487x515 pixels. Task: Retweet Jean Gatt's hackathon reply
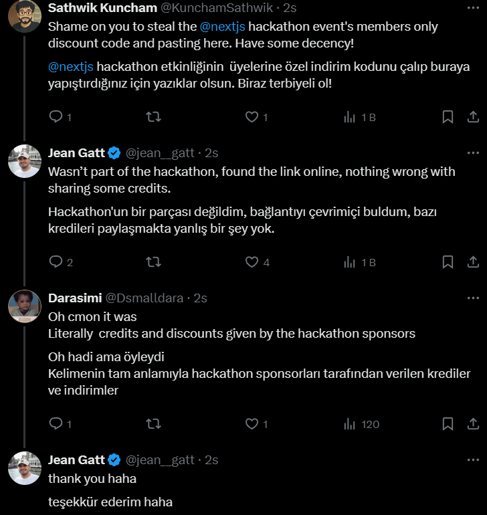[153, 262]
